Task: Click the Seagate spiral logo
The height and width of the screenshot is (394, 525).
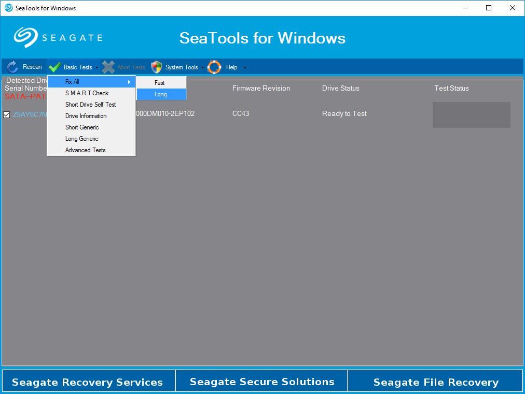Action: pyautogui.click(x=26, y=37)
